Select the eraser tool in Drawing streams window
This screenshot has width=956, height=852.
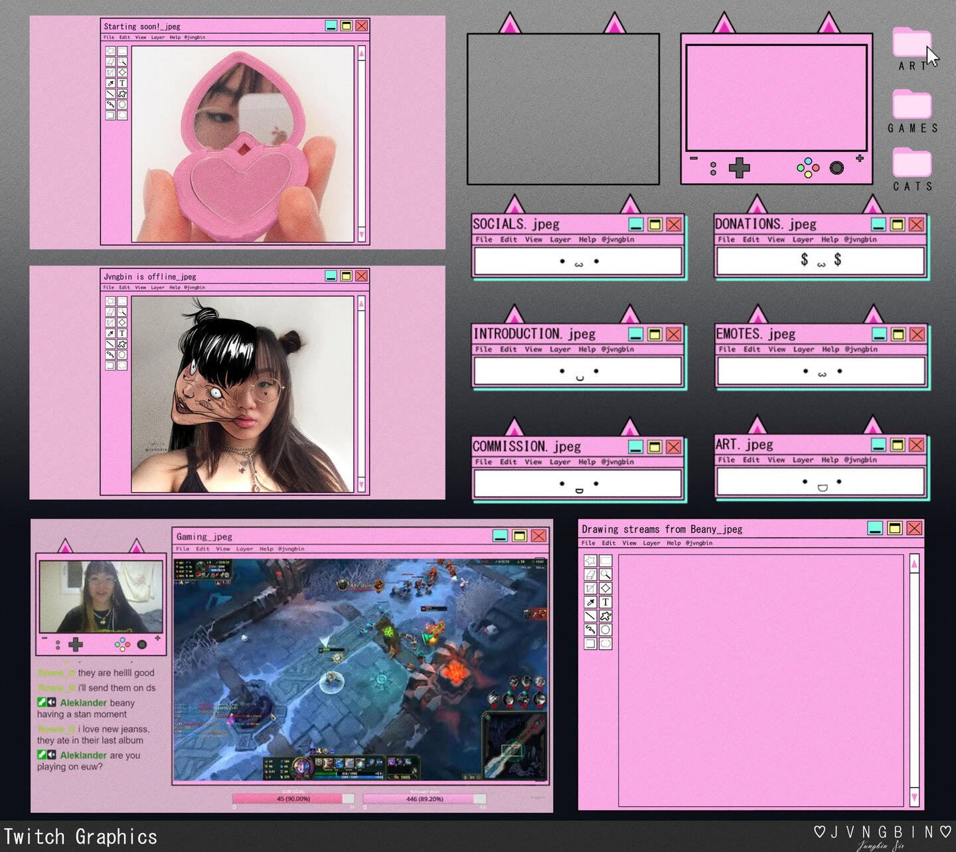[x=590, y=575]
